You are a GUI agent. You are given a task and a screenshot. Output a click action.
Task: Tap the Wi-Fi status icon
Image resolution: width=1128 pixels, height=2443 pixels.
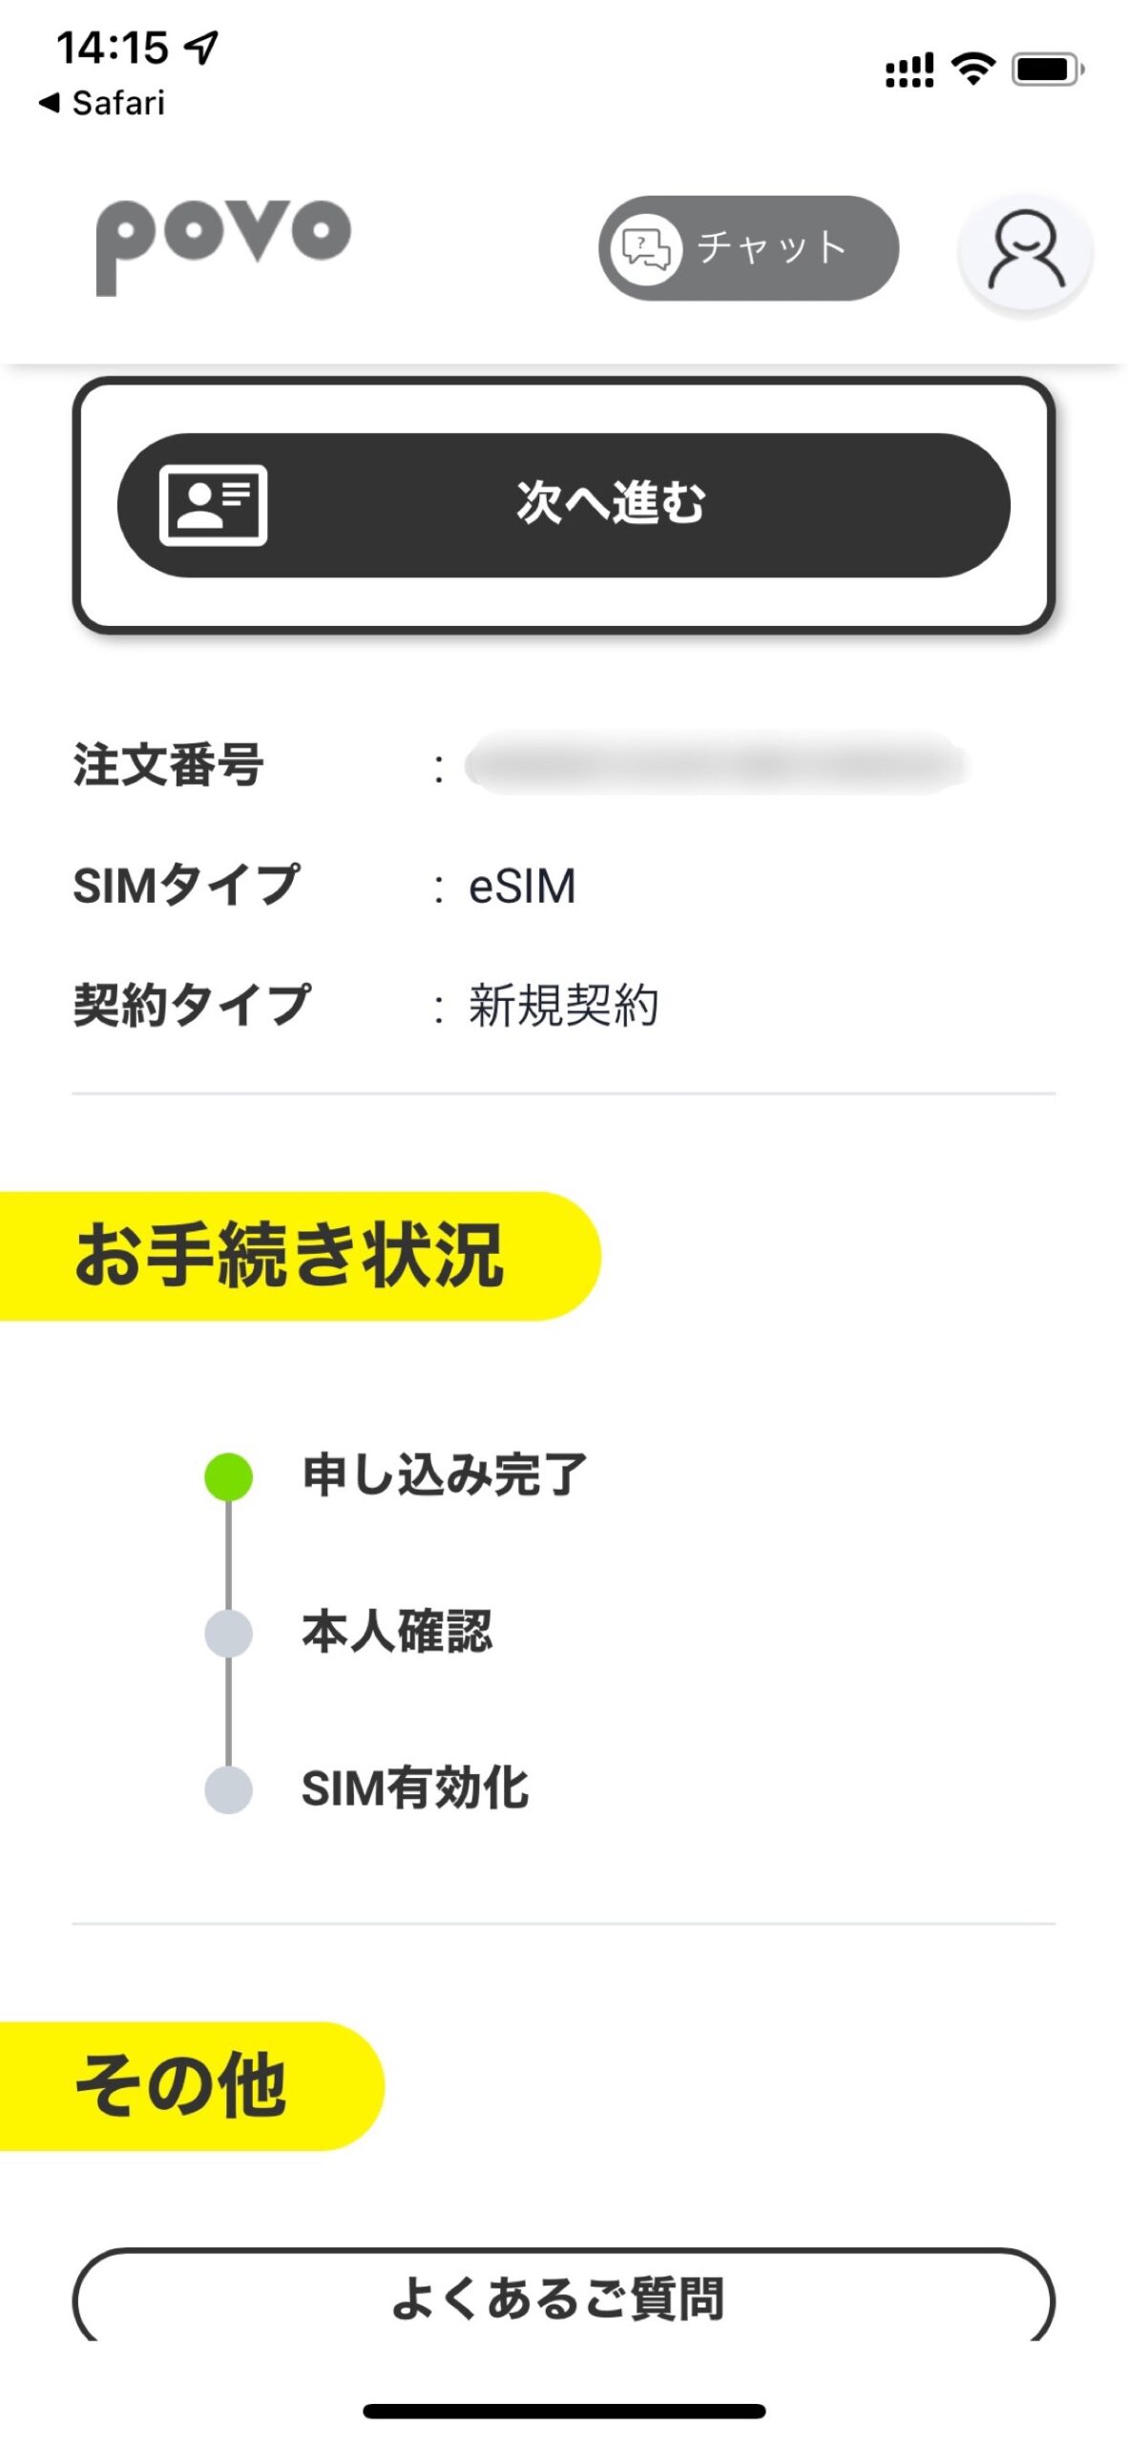coord(972,69)
